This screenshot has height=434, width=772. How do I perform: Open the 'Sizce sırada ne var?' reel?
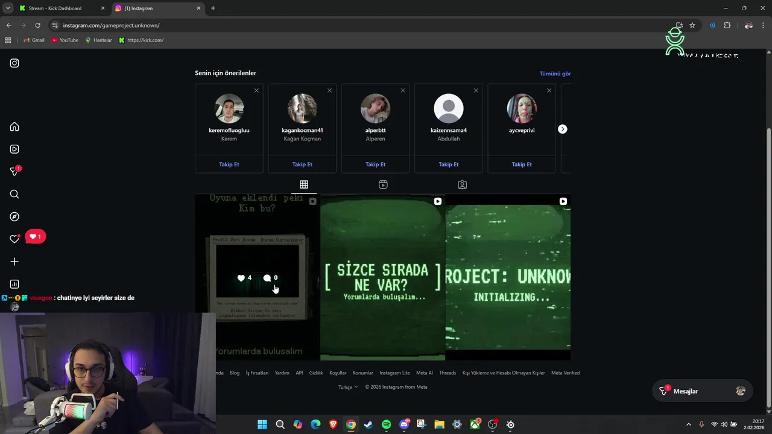(382, 277)
